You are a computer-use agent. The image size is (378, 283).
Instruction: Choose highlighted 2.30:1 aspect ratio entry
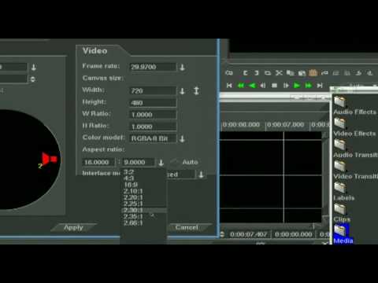144,210
